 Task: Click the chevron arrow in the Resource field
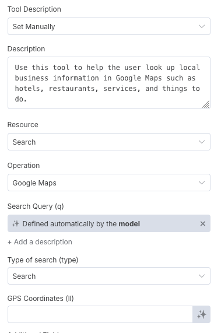tap(202, 142)
